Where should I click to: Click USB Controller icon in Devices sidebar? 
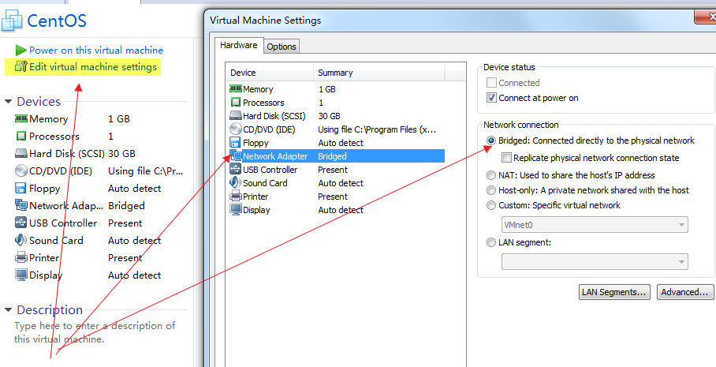click(x=21, y=223)
